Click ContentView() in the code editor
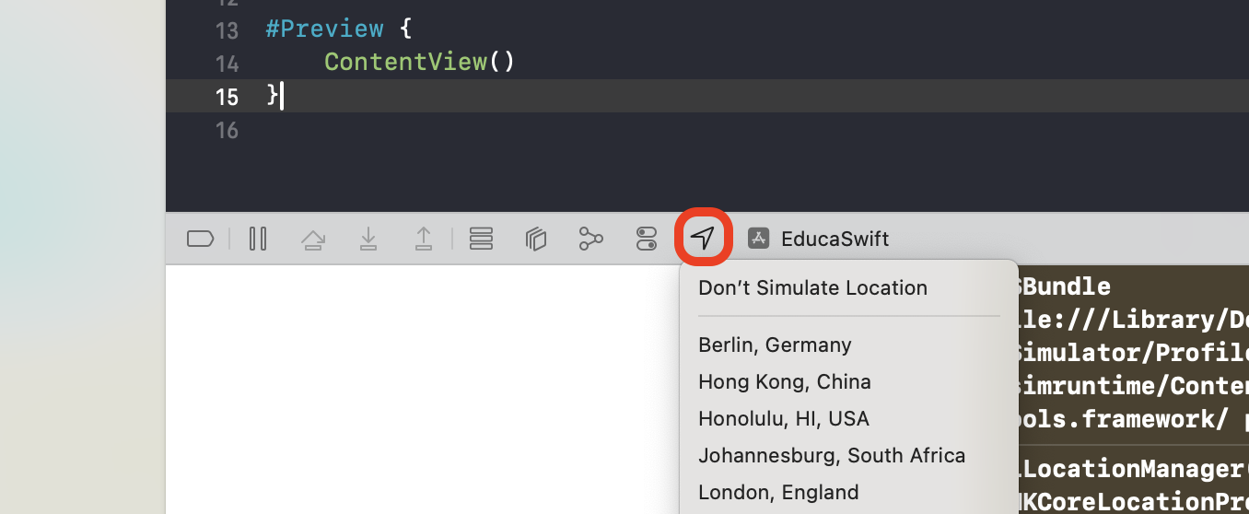Screen dimensions: 1249x514 pyautogui.click(x=419, y=62)
